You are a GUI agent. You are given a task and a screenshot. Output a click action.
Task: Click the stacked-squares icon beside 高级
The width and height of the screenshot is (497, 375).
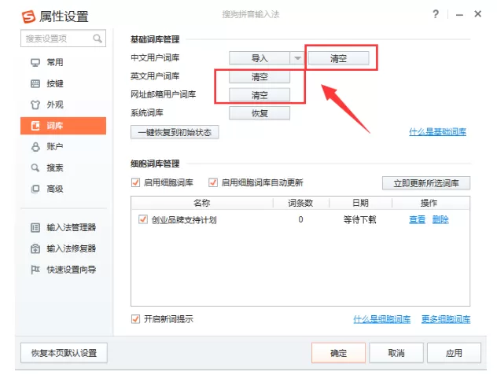35,189
